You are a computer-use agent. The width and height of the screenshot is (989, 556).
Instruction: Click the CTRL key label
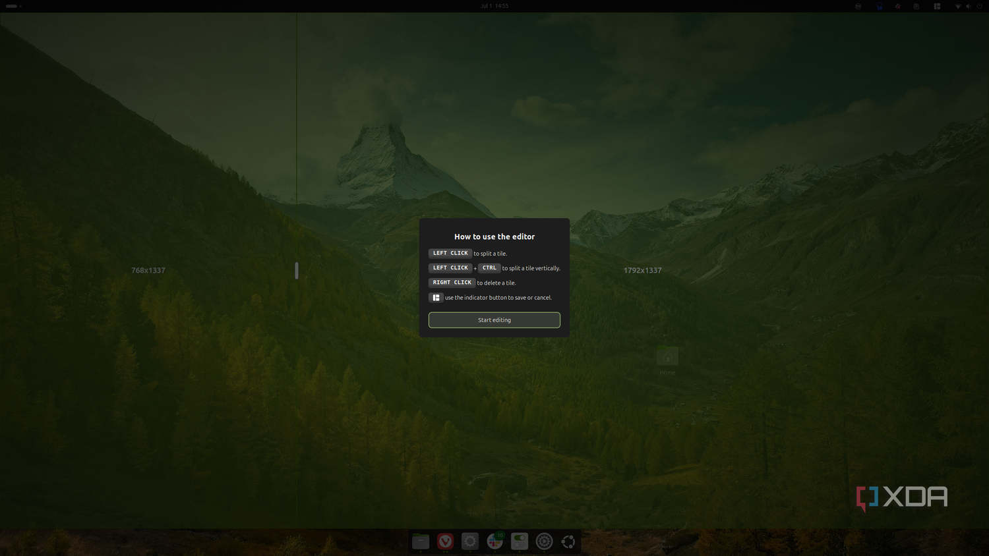click(489, 268)
